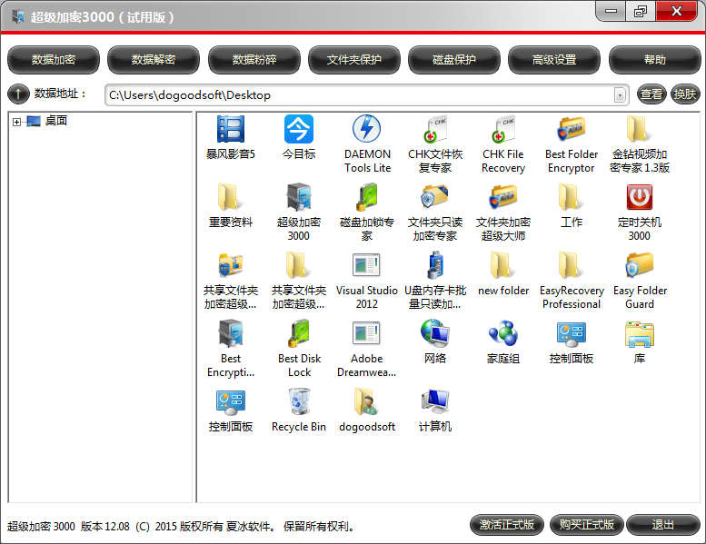Select Best Folder Encryptor icon
The width and height of the screenshot is (706, 544).
(x=572, y=130)
